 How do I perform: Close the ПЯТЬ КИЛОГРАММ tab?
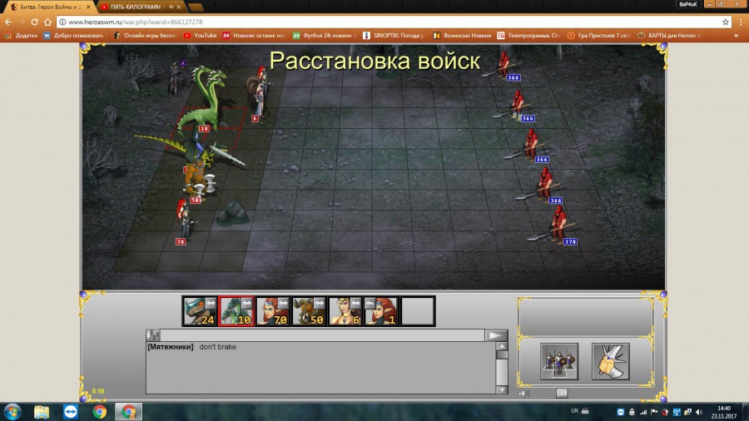click(179, 7)
